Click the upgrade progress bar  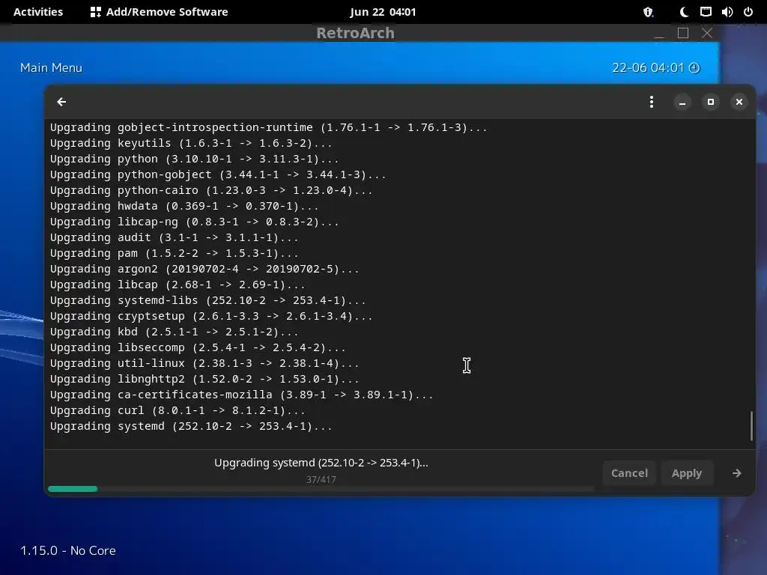pos(321,489)
